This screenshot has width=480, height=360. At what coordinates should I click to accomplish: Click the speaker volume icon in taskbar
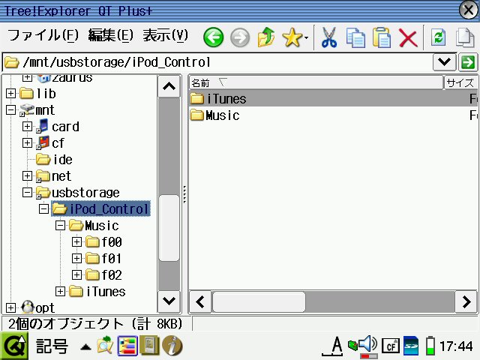[x=367, y=345]
